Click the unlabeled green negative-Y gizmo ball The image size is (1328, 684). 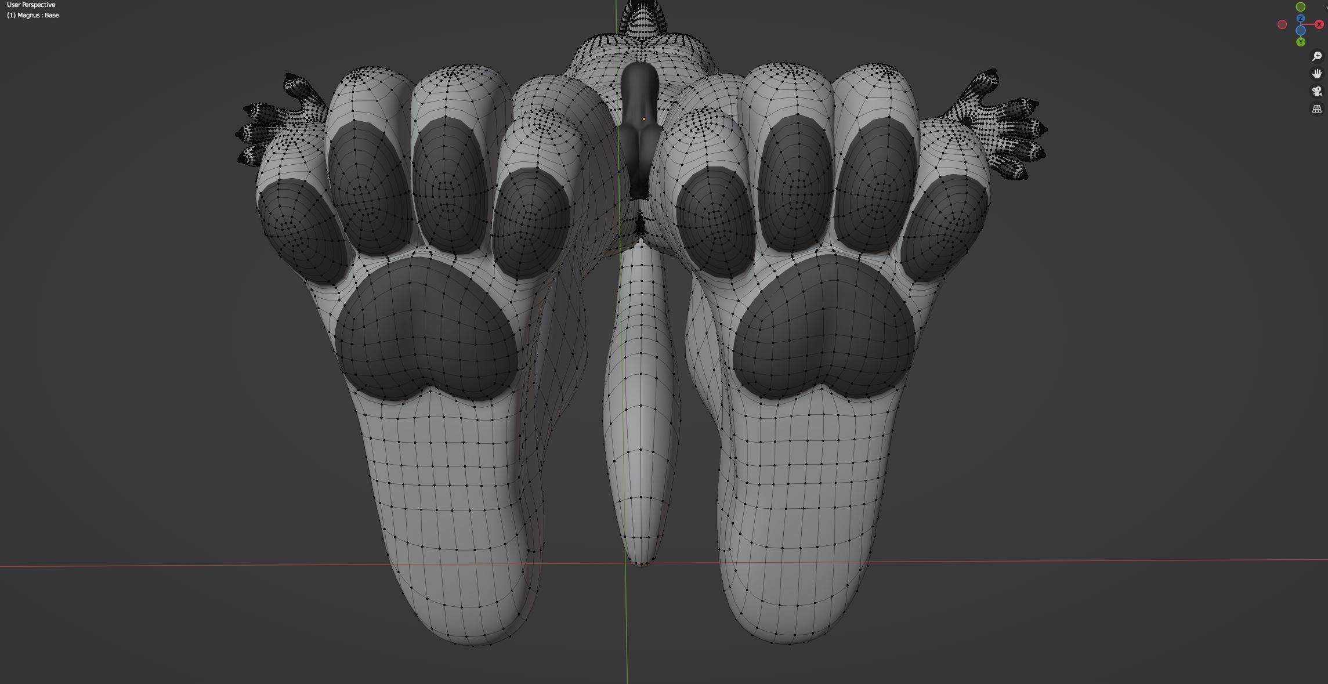tap(1301, 7)
